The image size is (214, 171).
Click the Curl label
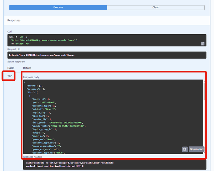10,31
